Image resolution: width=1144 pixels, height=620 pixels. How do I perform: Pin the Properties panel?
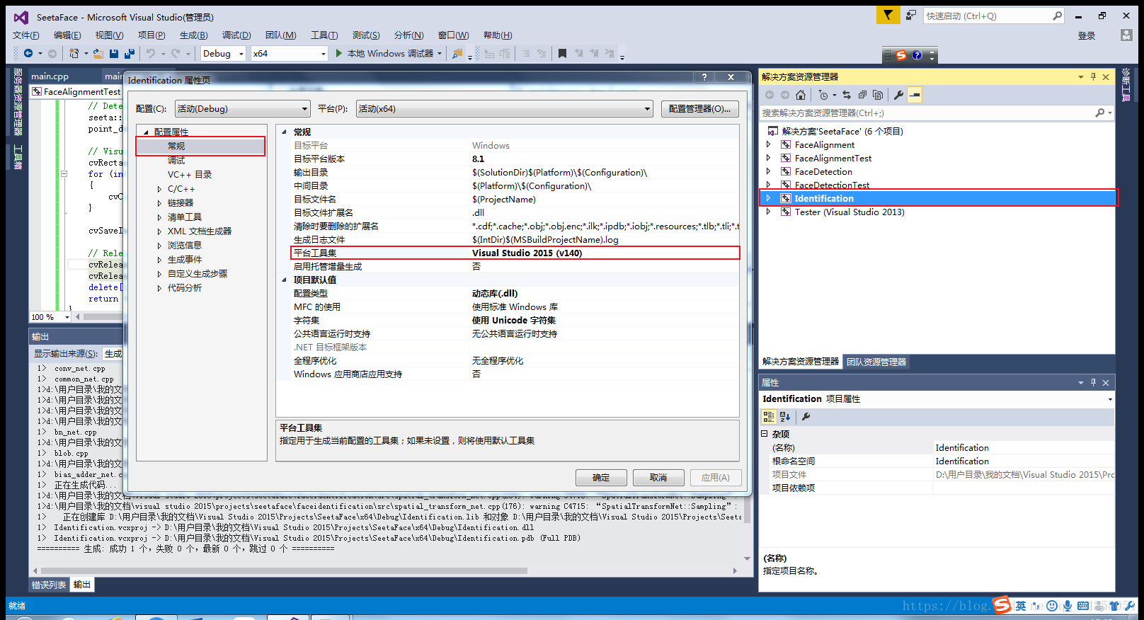[1093, 382]
